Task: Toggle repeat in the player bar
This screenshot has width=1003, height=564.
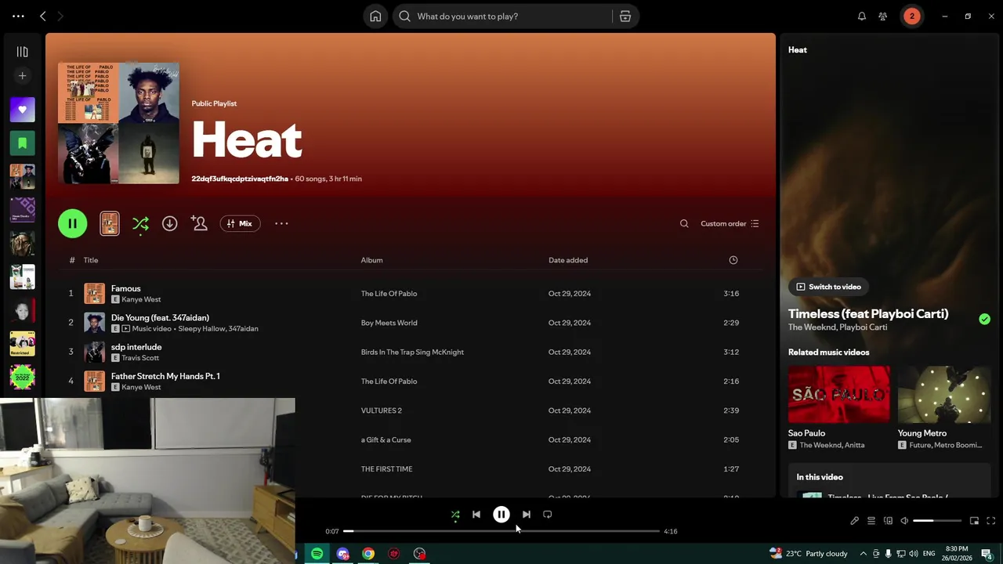Action: point(548,515)
